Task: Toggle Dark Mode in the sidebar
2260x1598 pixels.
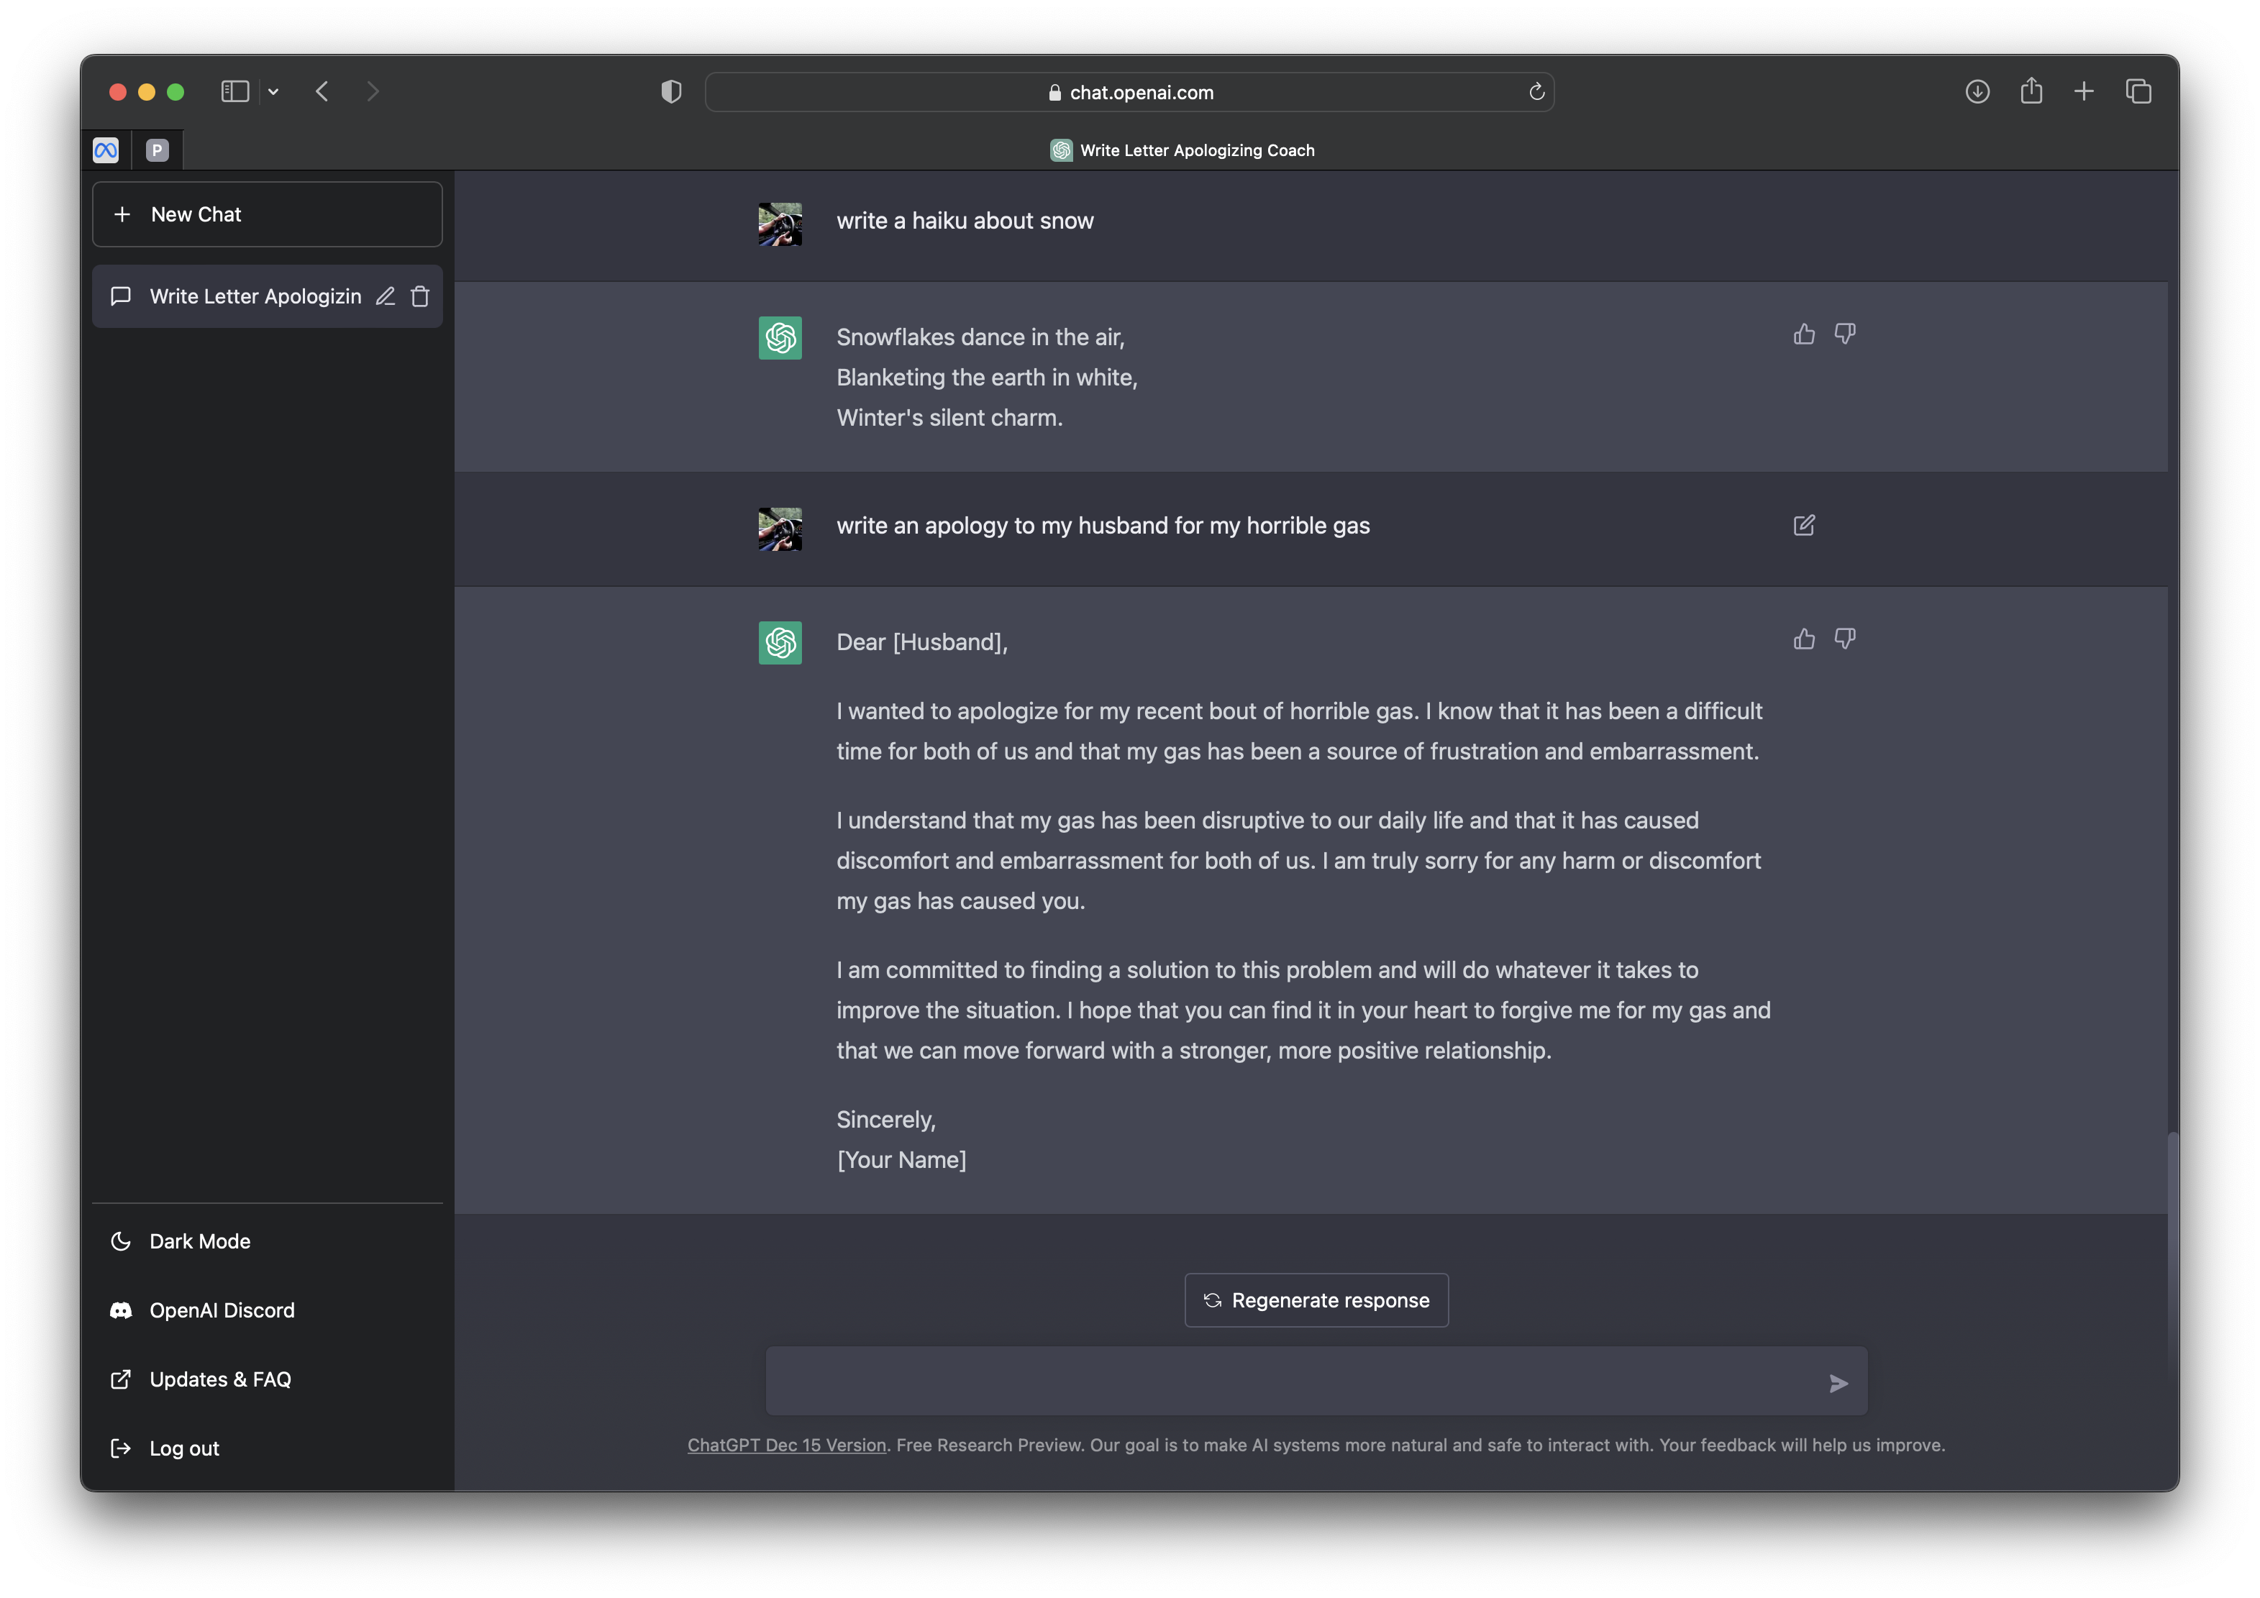Action: (199, 1242)
